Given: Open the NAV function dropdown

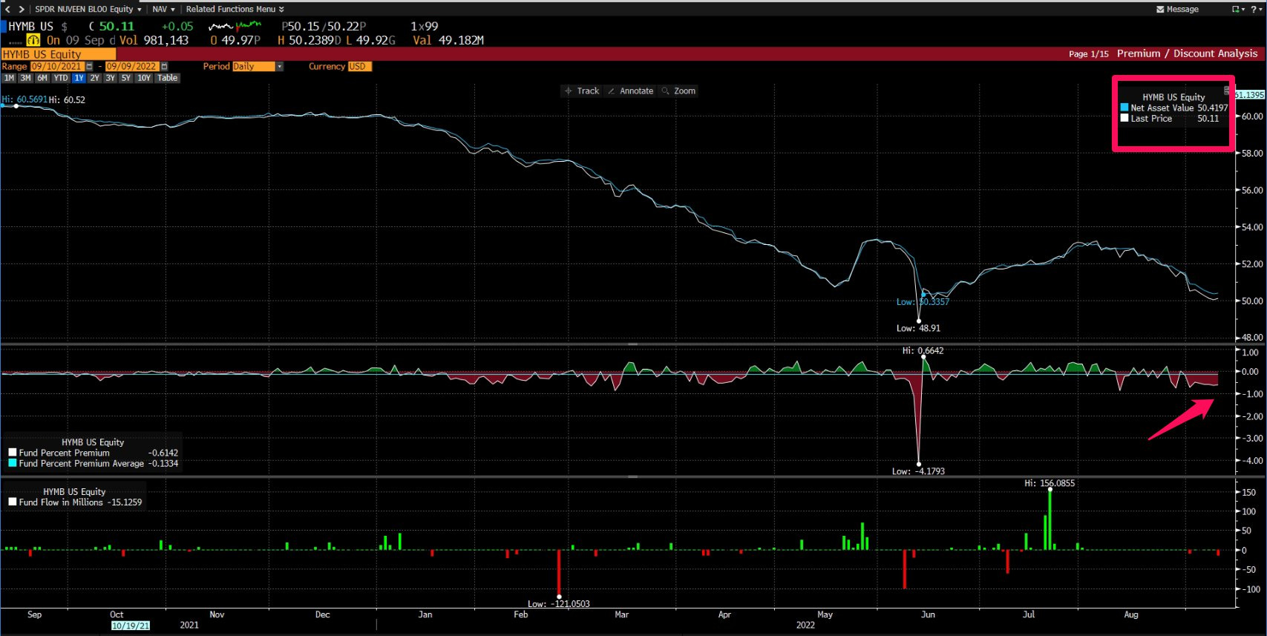Looking at the screenshot, I should click(163, 9).
